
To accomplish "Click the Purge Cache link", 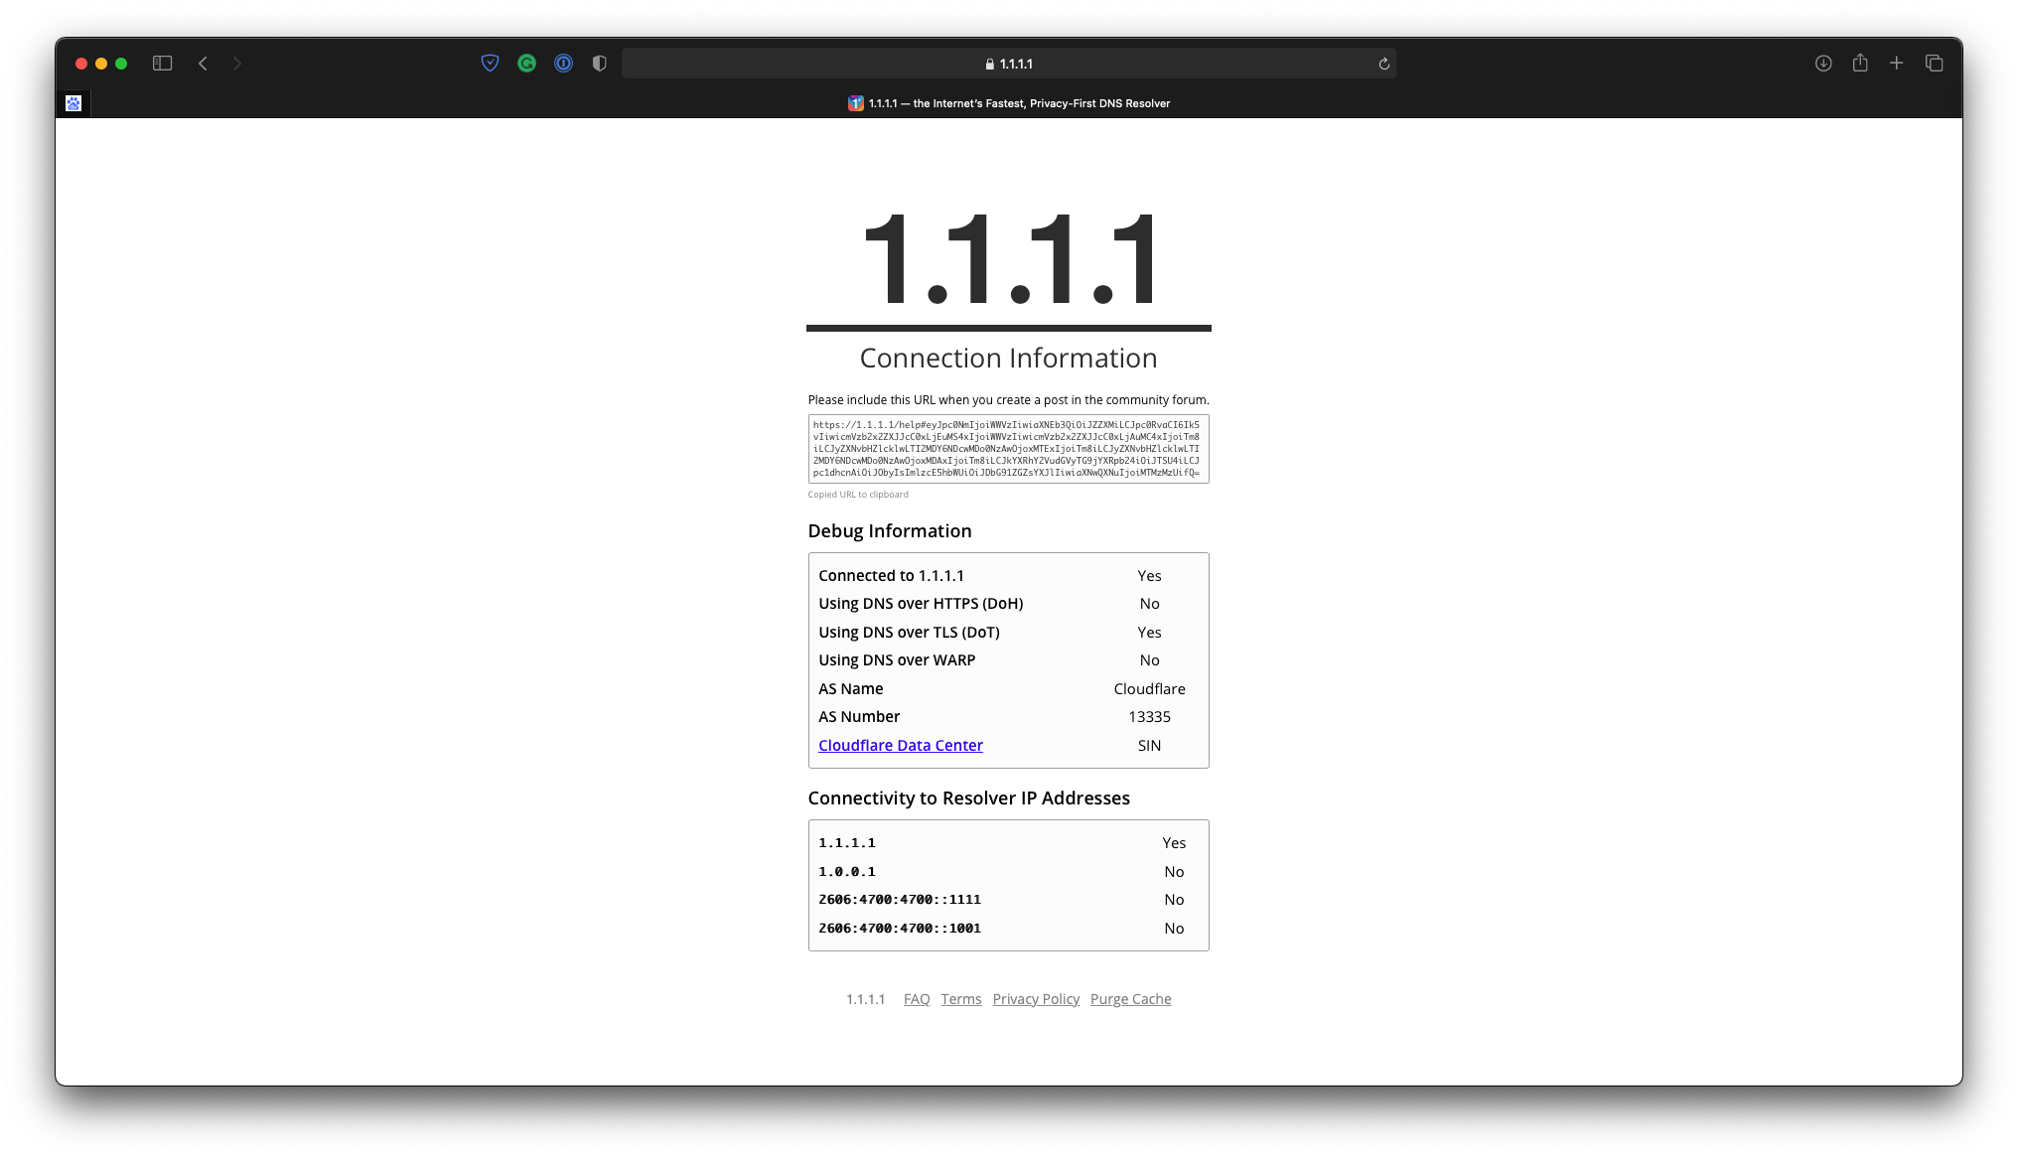I will pos(1130,999).
